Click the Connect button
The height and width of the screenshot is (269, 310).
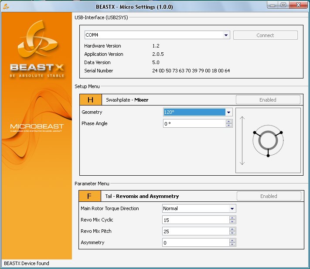coord(266,35)
